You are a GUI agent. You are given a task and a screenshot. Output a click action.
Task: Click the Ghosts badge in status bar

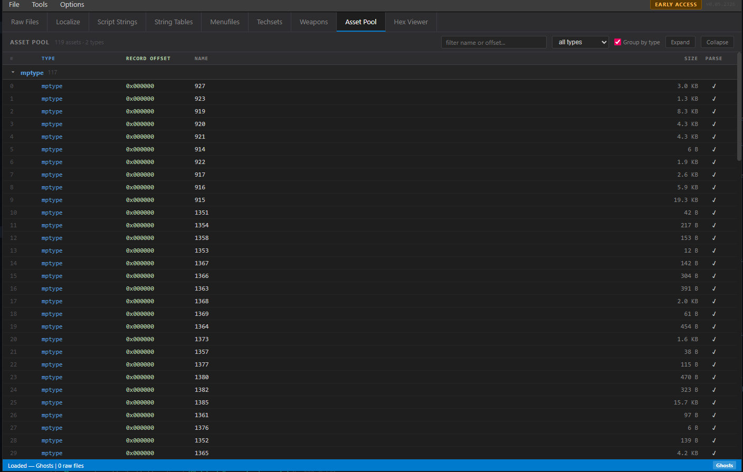pos(724,466)
